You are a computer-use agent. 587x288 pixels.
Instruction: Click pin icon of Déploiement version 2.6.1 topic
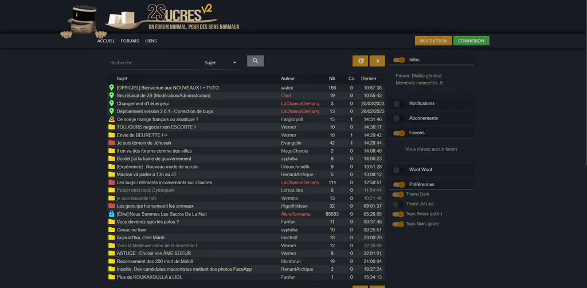coord(111,111)
